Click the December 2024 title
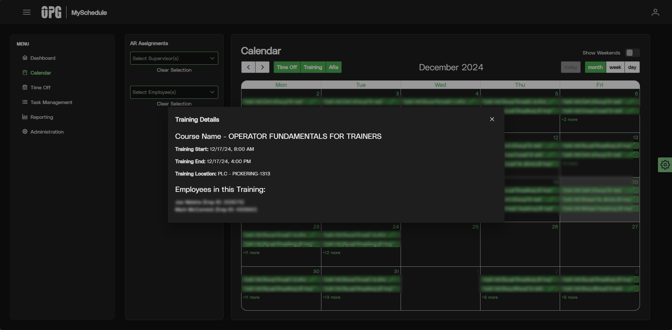Image resolution: width=672 pixels, height=330 pixels. pyautogui.click(x=451, y=67)
